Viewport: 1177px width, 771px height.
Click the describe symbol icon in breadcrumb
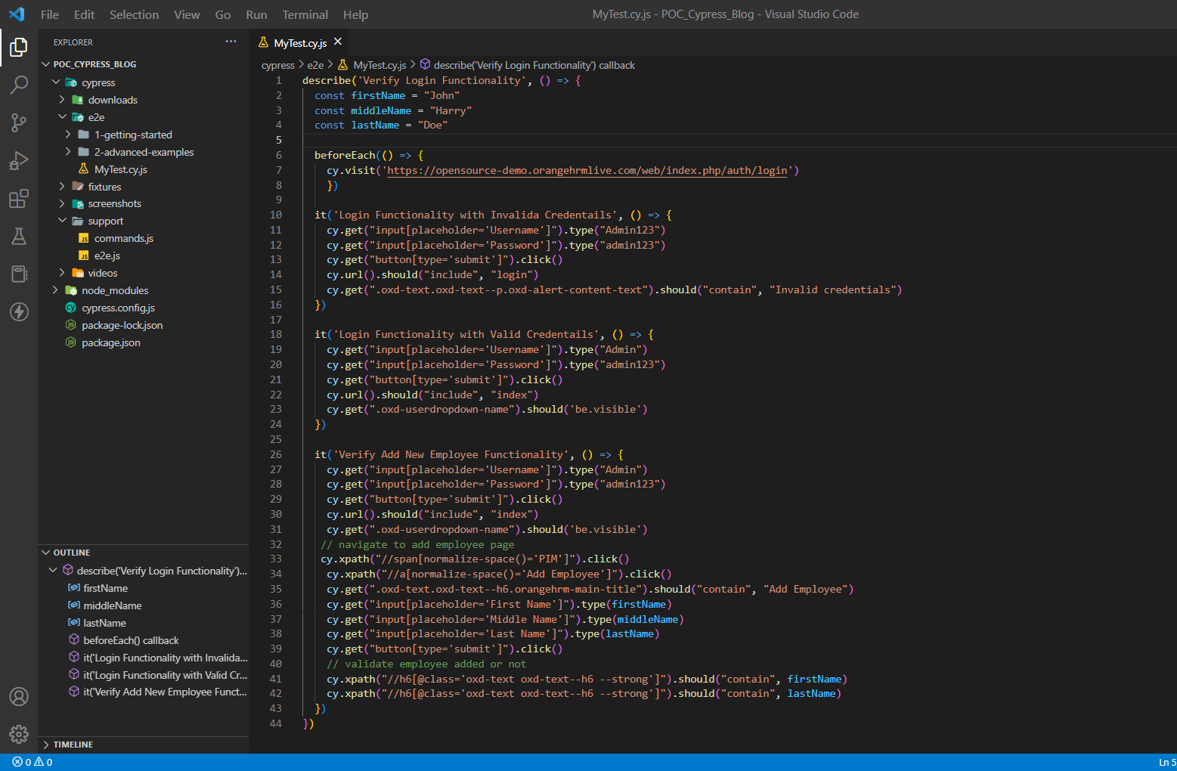pos(425,65)
